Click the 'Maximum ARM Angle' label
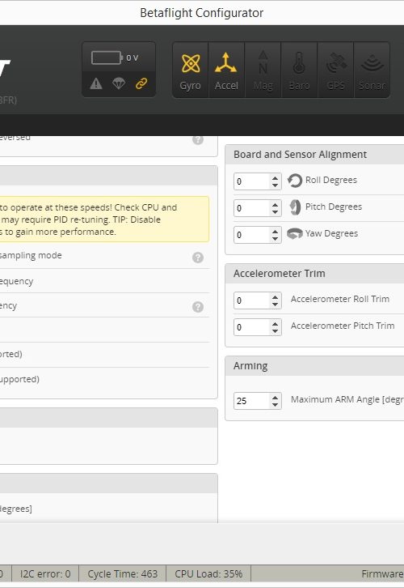The width and height of the screenshot is (404, 588). (x=347, y=400)
